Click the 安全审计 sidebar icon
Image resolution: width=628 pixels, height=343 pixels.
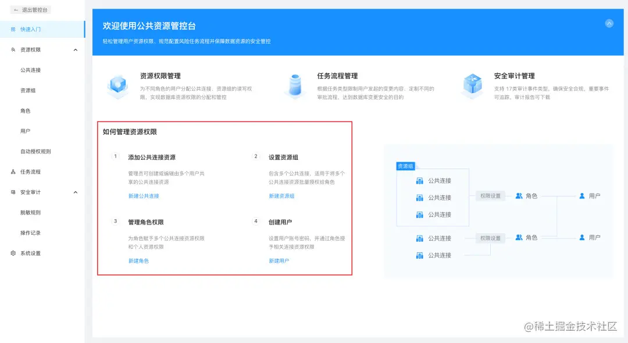(13, 192)
